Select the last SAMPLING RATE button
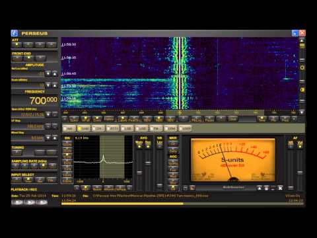317x238 pixels. (x=52, y=166)
